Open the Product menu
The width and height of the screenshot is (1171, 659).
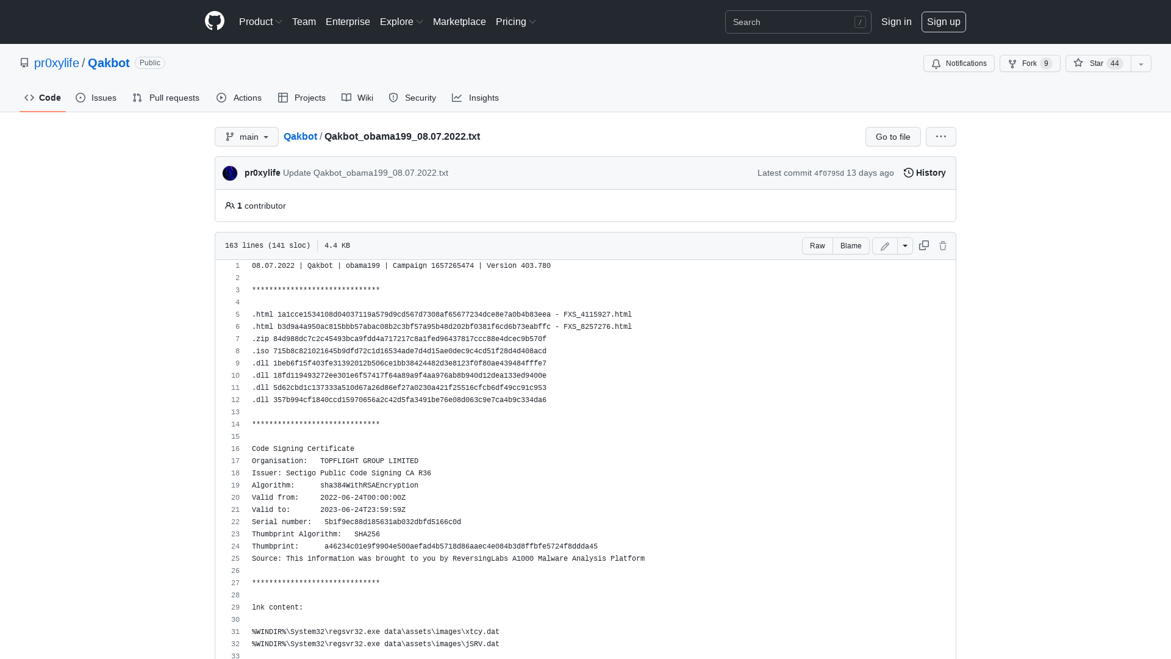pos(260,21)
